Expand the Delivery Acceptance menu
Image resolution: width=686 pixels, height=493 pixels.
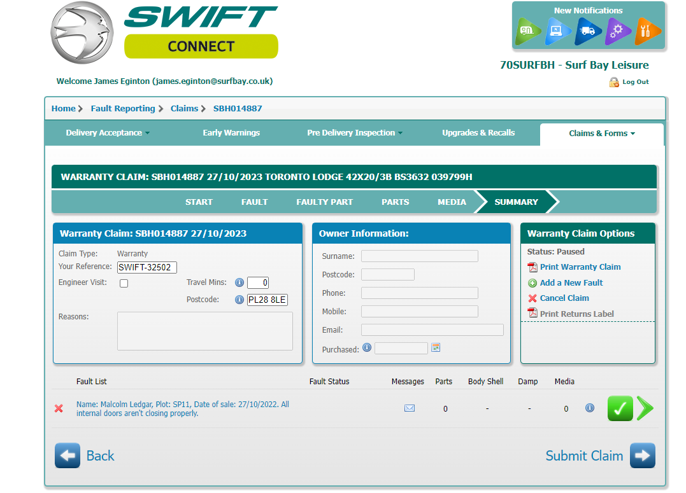pos(108,133)
